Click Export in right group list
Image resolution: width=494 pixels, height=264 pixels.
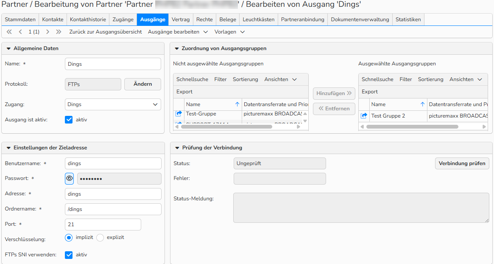point(370,92)
